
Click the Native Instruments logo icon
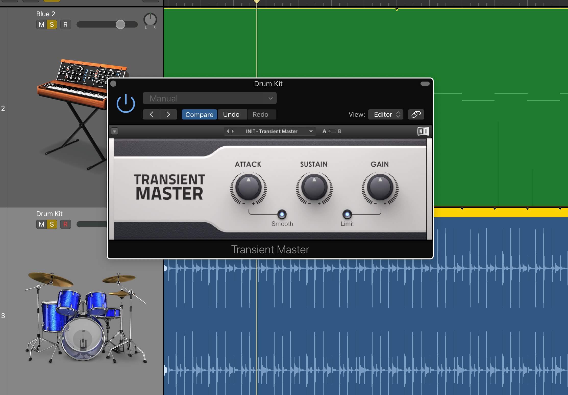click(423, 131)
